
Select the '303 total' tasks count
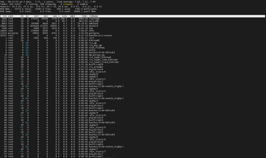pos(15,4)
